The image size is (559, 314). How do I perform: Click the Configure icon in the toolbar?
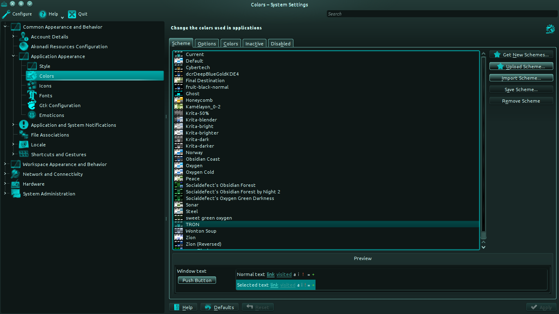point(6,13)
